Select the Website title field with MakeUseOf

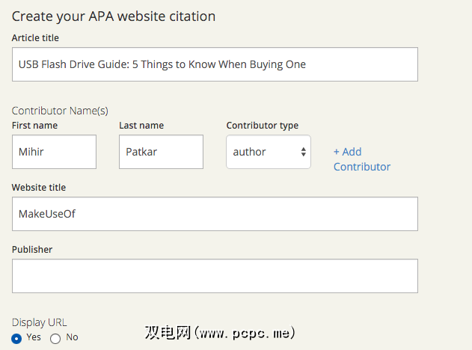point(215,214)
